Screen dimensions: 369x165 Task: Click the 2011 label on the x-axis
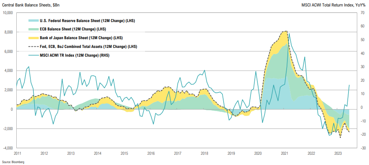point(17,154)
